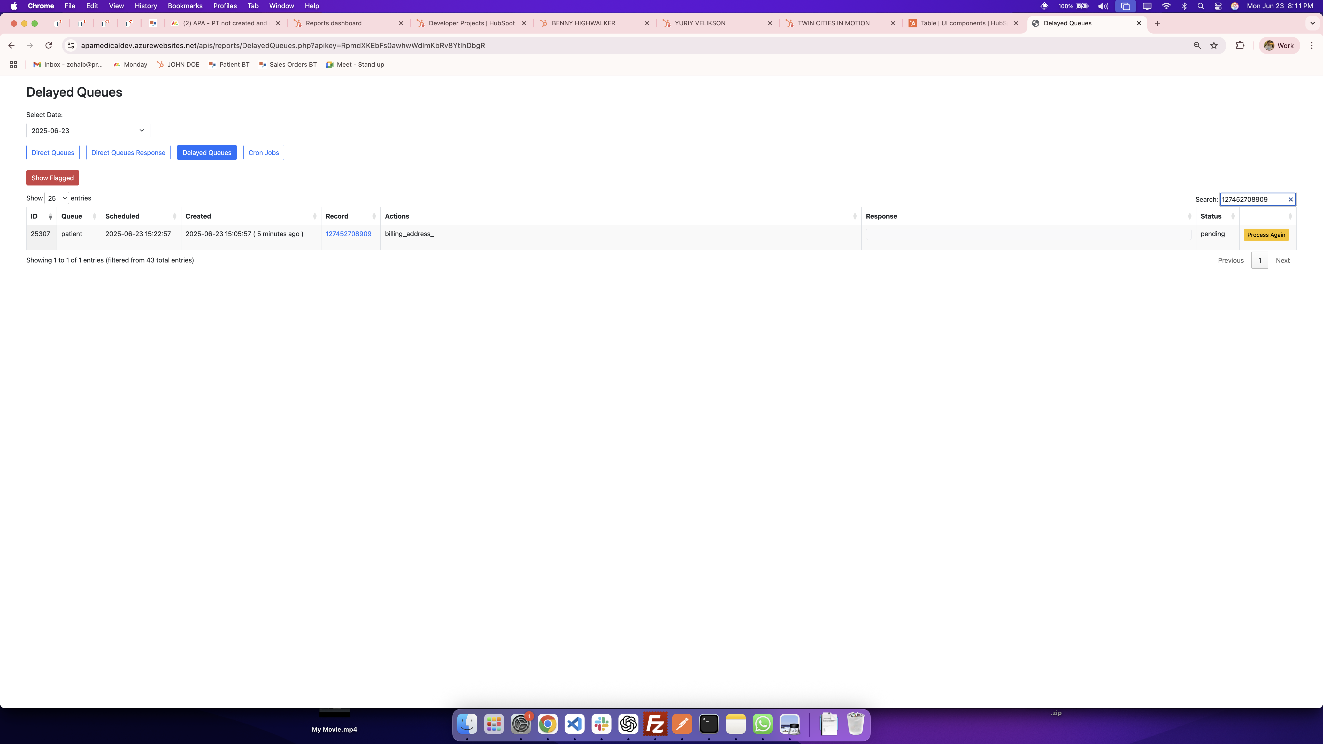The image size is (1323, 744).
Task: Open the tab search chevron dropdown
Action: (x=1312, y=23)
